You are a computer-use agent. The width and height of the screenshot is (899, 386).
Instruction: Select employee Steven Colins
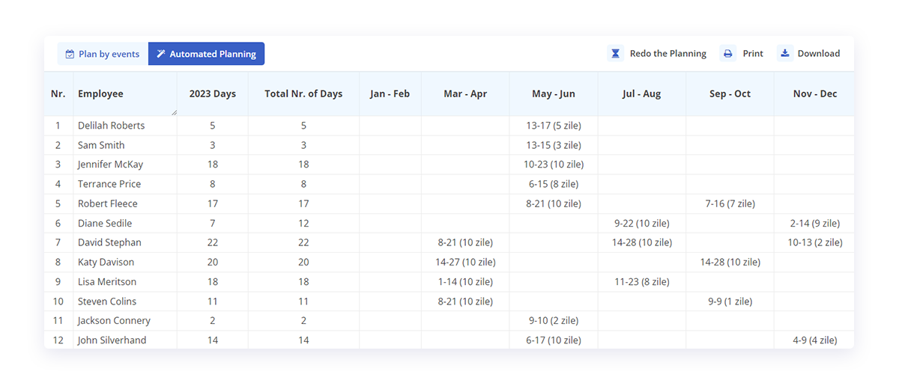click(107, 301)
